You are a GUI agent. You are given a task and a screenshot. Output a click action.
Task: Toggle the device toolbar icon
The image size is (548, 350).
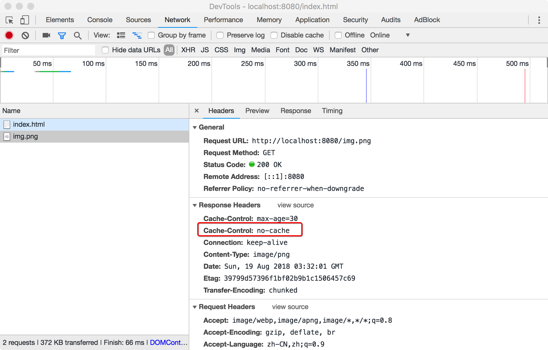(x=24, y=20)
